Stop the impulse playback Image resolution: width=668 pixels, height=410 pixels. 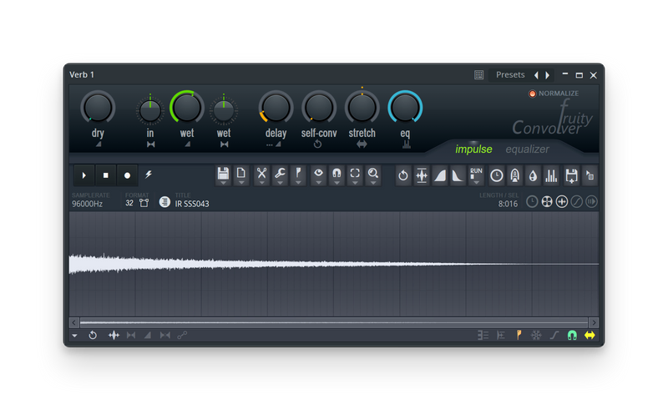click(106, 175)
